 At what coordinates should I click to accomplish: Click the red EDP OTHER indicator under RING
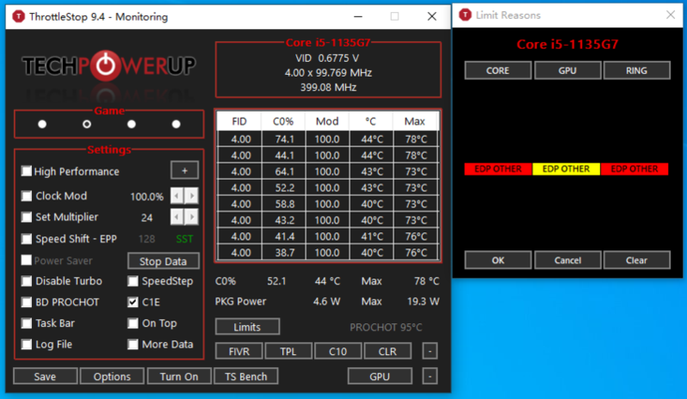click(x=634, y=169)
